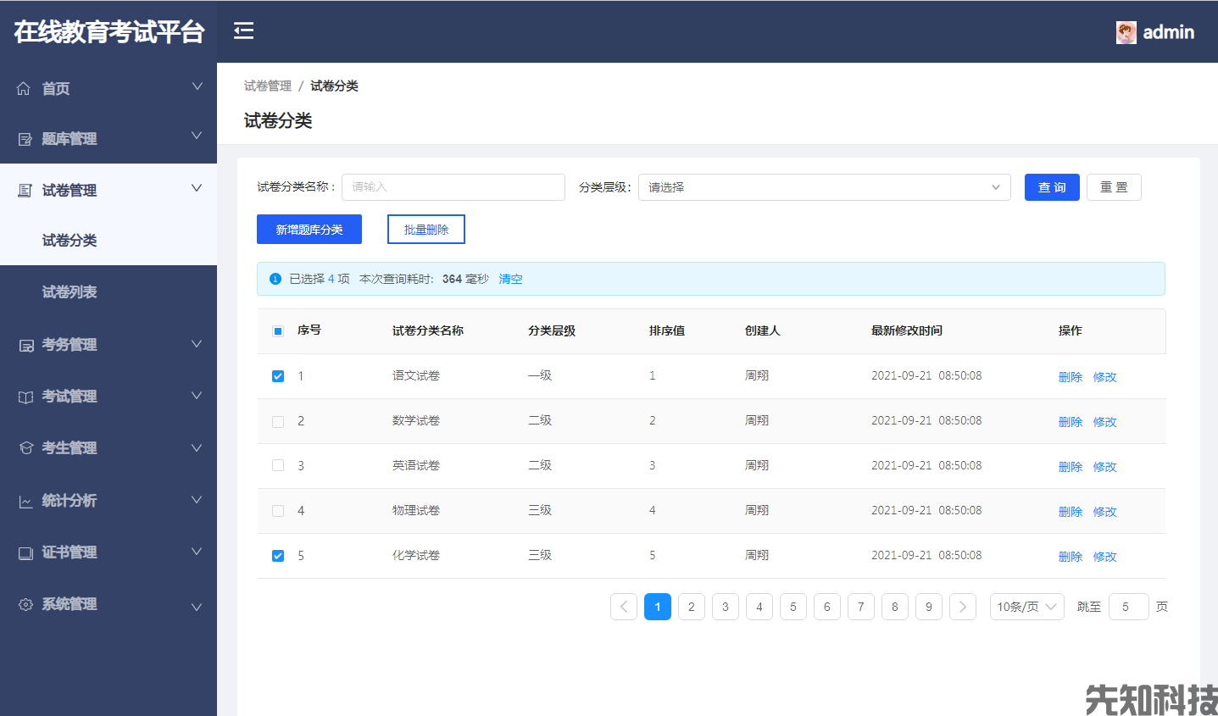Click the 考试管理 book icon
The height and width of the screenshot is (716, 1218).
26,397
